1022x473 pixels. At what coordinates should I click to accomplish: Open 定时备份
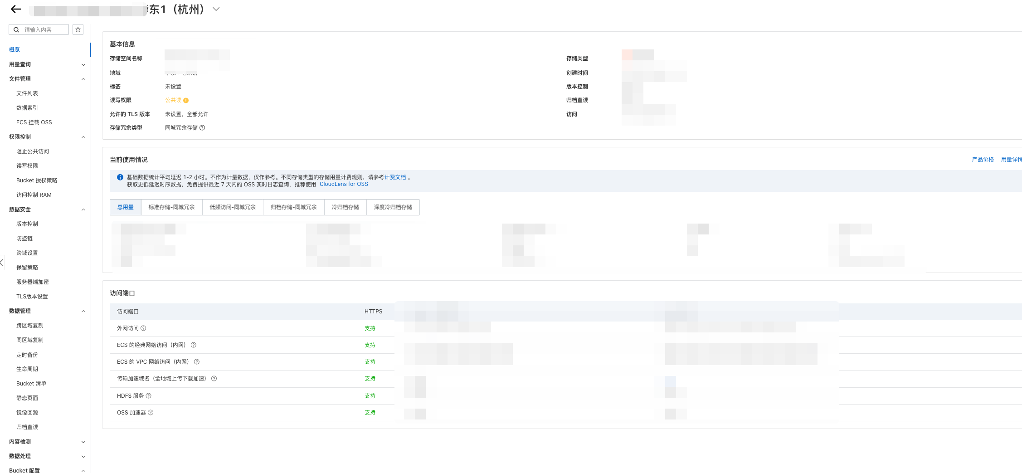point(27,355)
